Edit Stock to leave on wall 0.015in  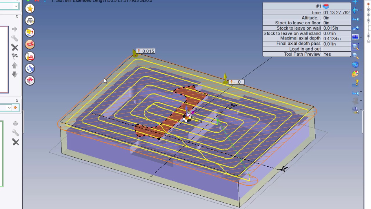pos(336,28)
